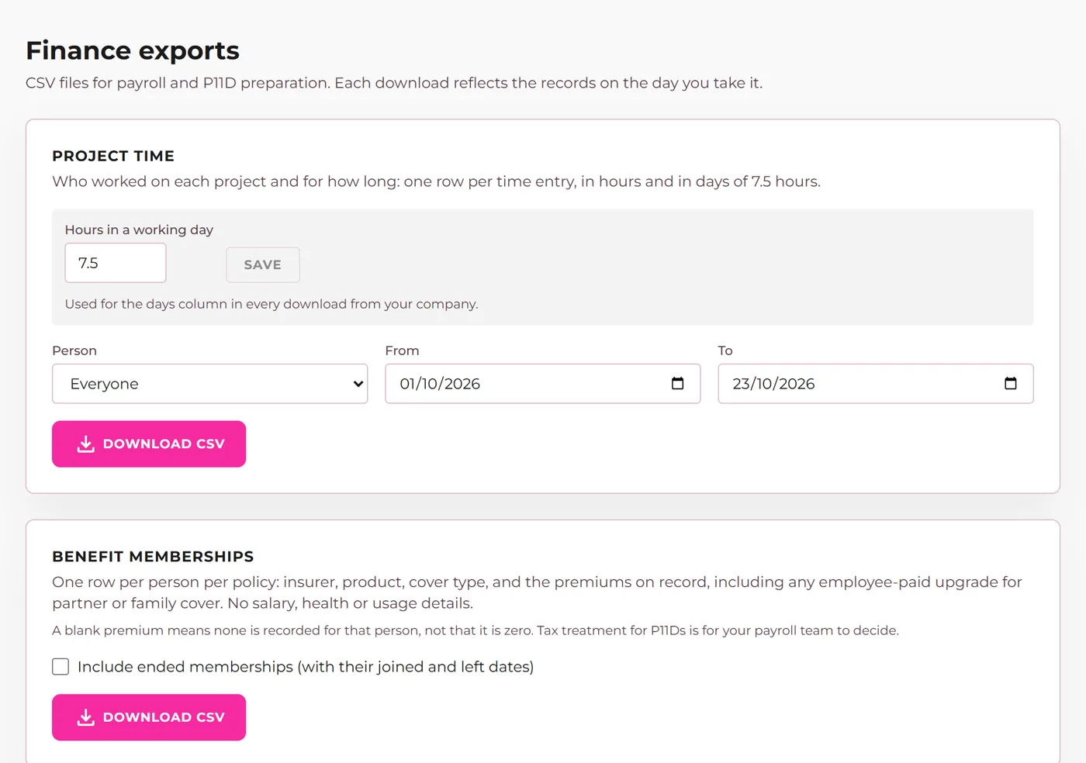Click the 'Include ended memberships' label text
The height and width of the screenshot is (763, 1086).
tap(306, 667)
